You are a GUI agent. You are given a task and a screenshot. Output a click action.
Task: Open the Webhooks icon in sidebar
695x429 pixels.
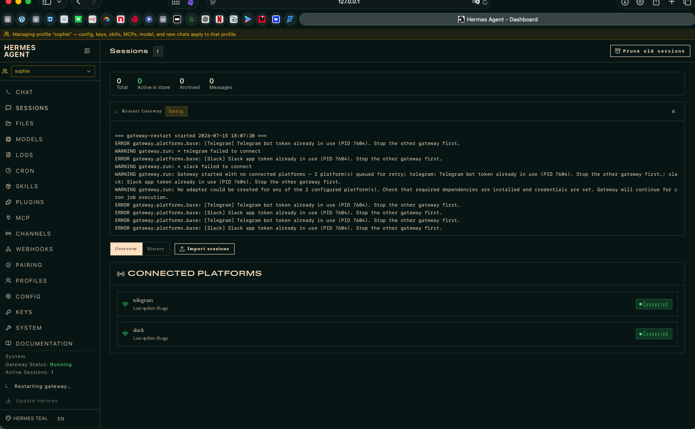(x=8, y=249)
